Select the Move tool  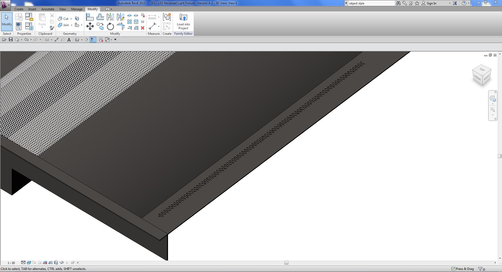pyautogui.click(x=90, y=26)
